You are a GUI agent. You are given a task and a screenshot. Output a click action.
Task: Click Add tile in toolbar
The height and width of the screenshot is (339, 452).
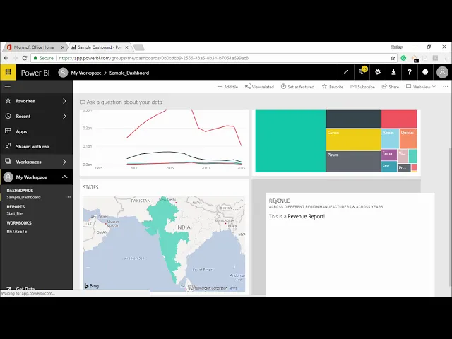(x=227, y=87)
